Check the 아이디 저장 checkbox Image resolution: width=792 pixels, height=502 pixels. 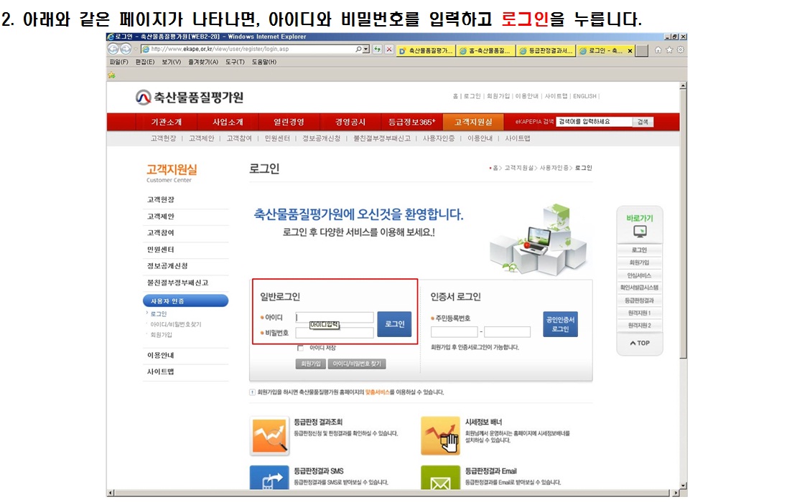point(300,348)
